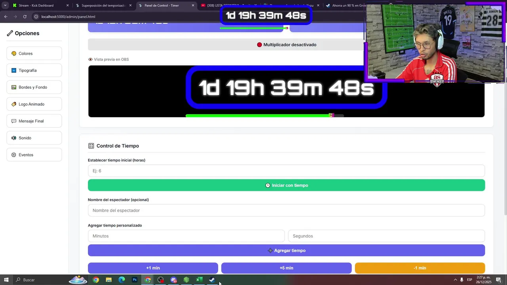
Task: Open the Chrome icon left of File Explorer
Action: [x=96, y=280]
